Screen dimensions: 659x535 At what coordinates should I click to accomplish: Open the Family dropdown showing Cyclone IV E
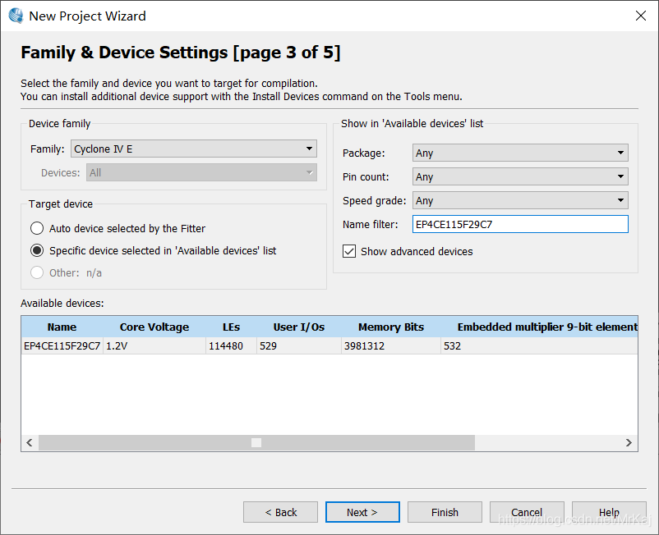point(194,149)
